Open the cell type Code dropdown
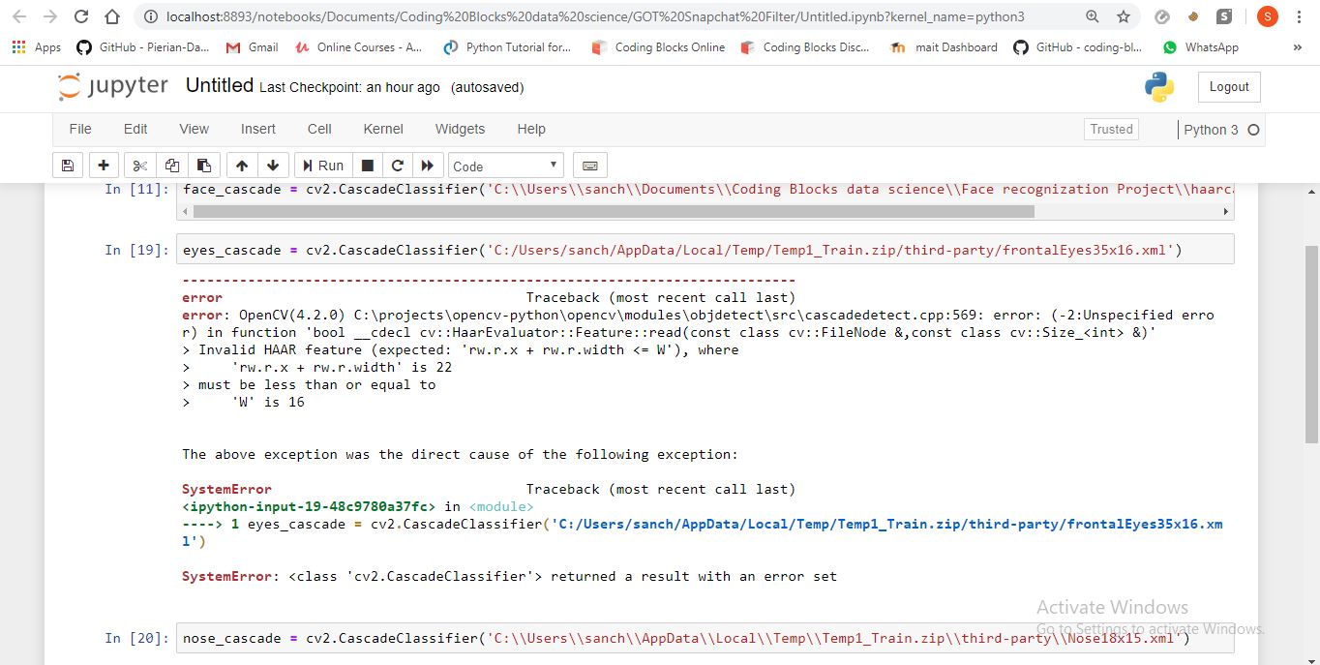Screen dimensions: 1320x665 click(x=505, y=166)
